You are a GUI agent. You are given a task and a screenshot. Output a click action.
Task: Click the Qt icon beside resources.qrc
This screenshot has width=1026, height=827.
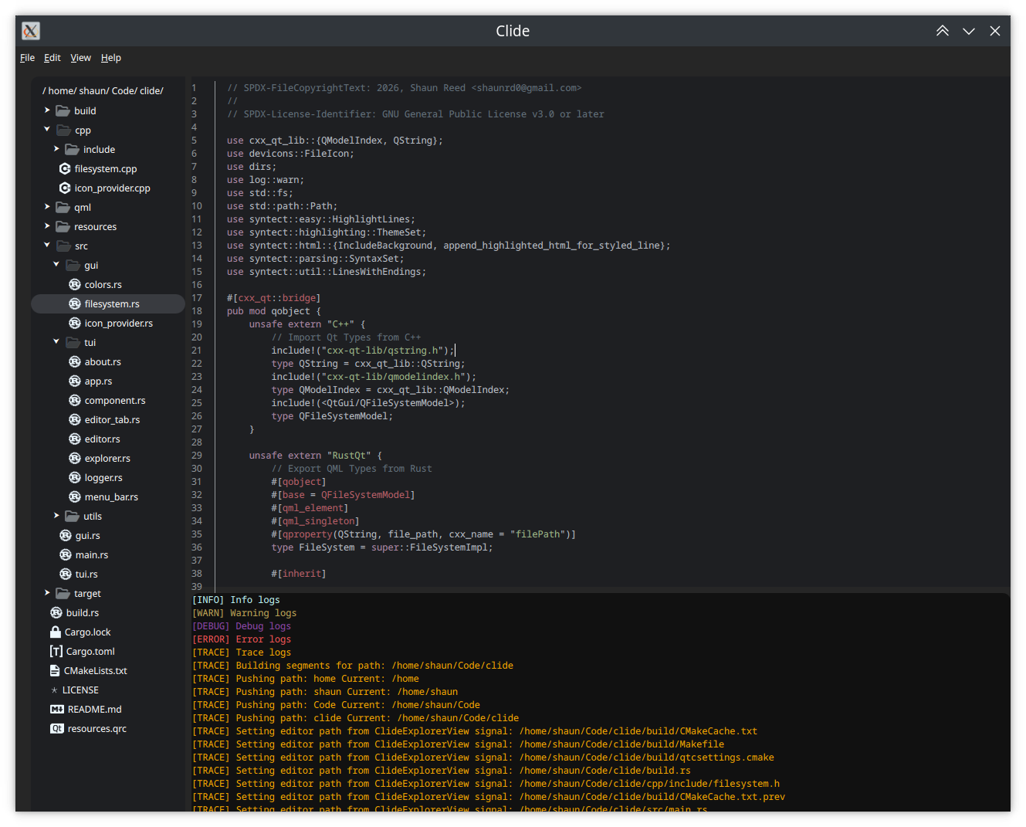pos(57,728)
